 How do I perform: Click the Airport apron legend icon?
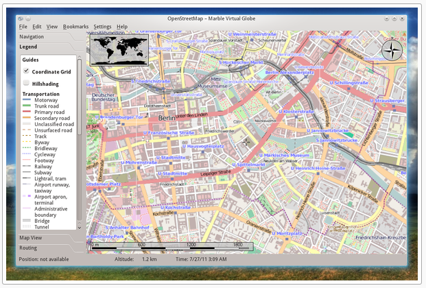coord(27,196)
